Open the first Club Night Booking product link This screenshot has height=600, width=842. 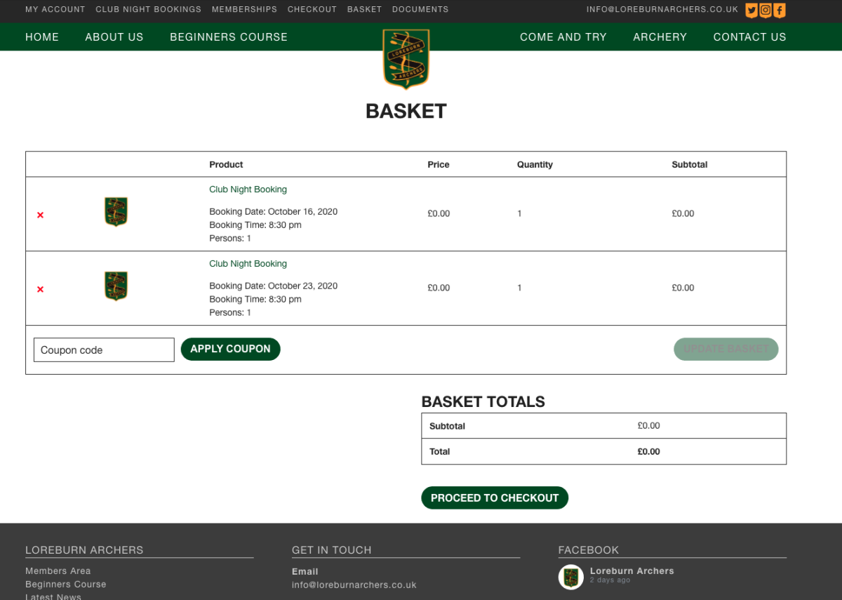pyautogui.click(x=248, y=189)
